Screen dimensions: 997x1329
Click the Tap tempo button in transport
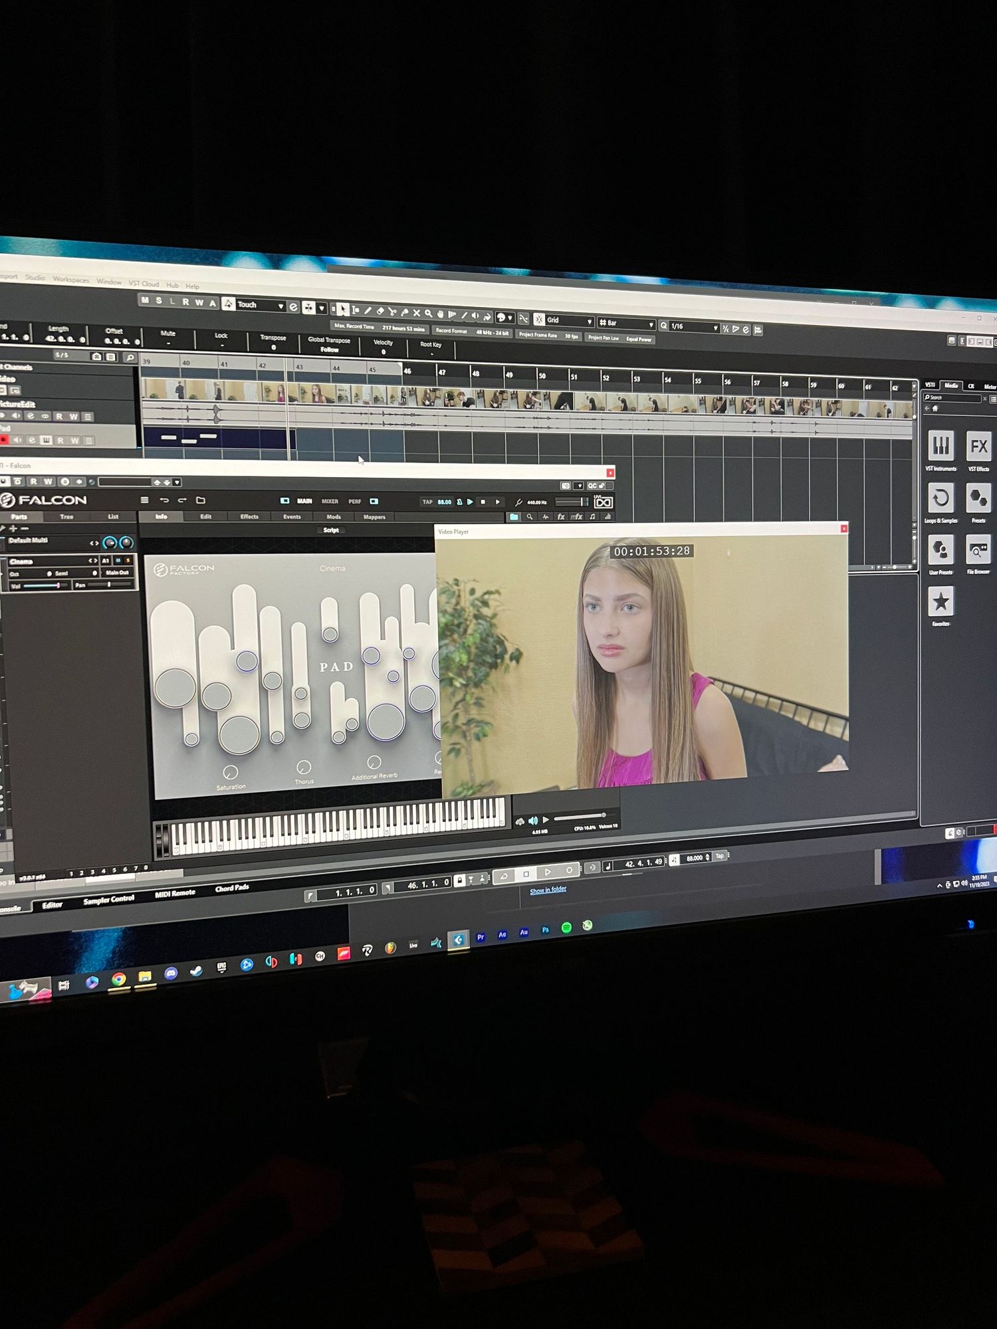click(x=720, y=856)
